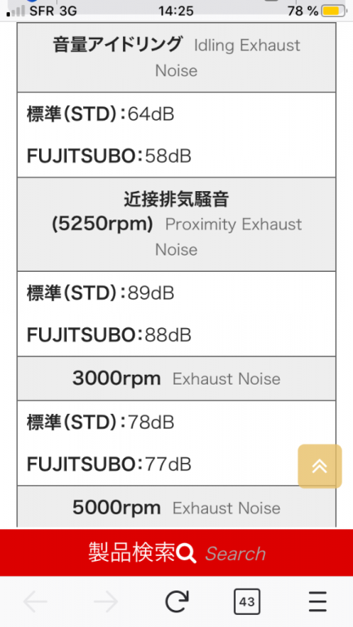Open the tab switcher showing 43 tabs
The height and width of the screenshot is (627, 353).
[247, 602]
